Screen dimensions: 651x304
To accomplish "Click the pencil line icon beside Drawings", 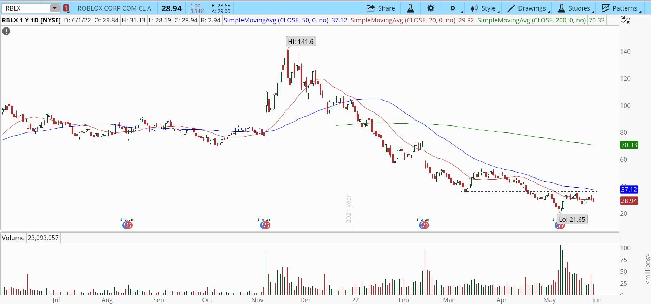I will pos(511,8).
